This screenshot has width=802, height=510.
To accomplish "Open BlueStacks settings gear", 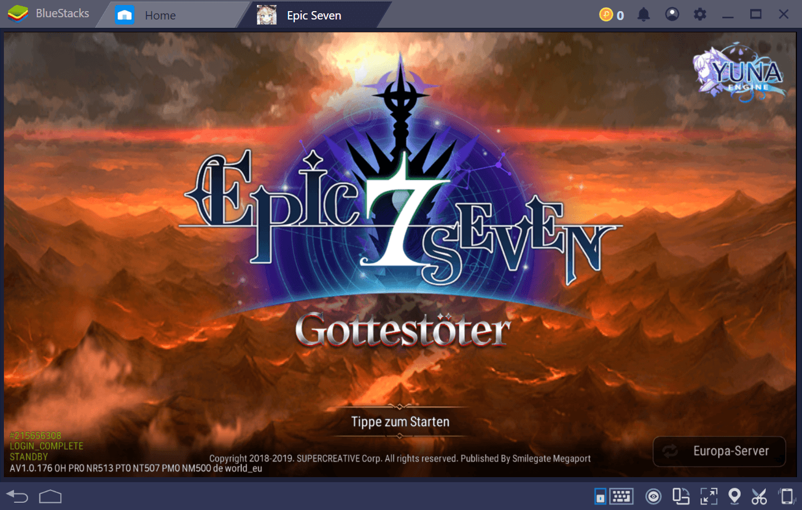I will (x=700, y=14).
